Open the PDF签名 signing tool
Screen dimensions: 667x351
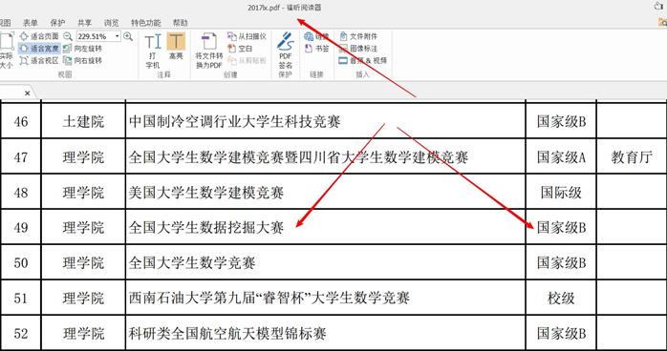pos(286,51)
